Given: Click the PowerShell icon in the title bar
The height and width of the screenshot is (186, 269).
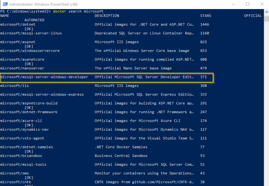Looking at the screenshot, I should pos(4,4).
